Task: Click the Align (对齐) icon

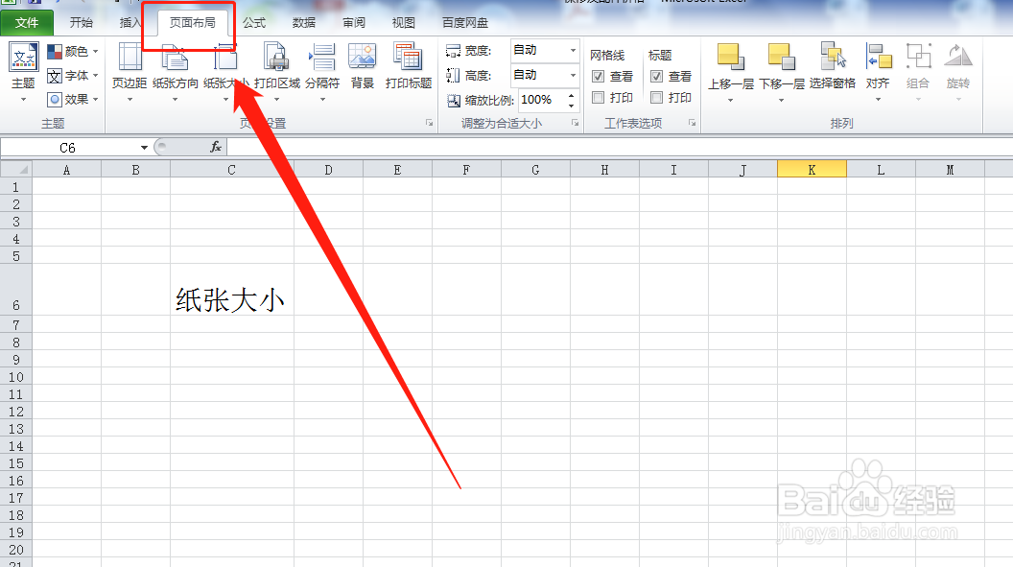Action: 878,57
